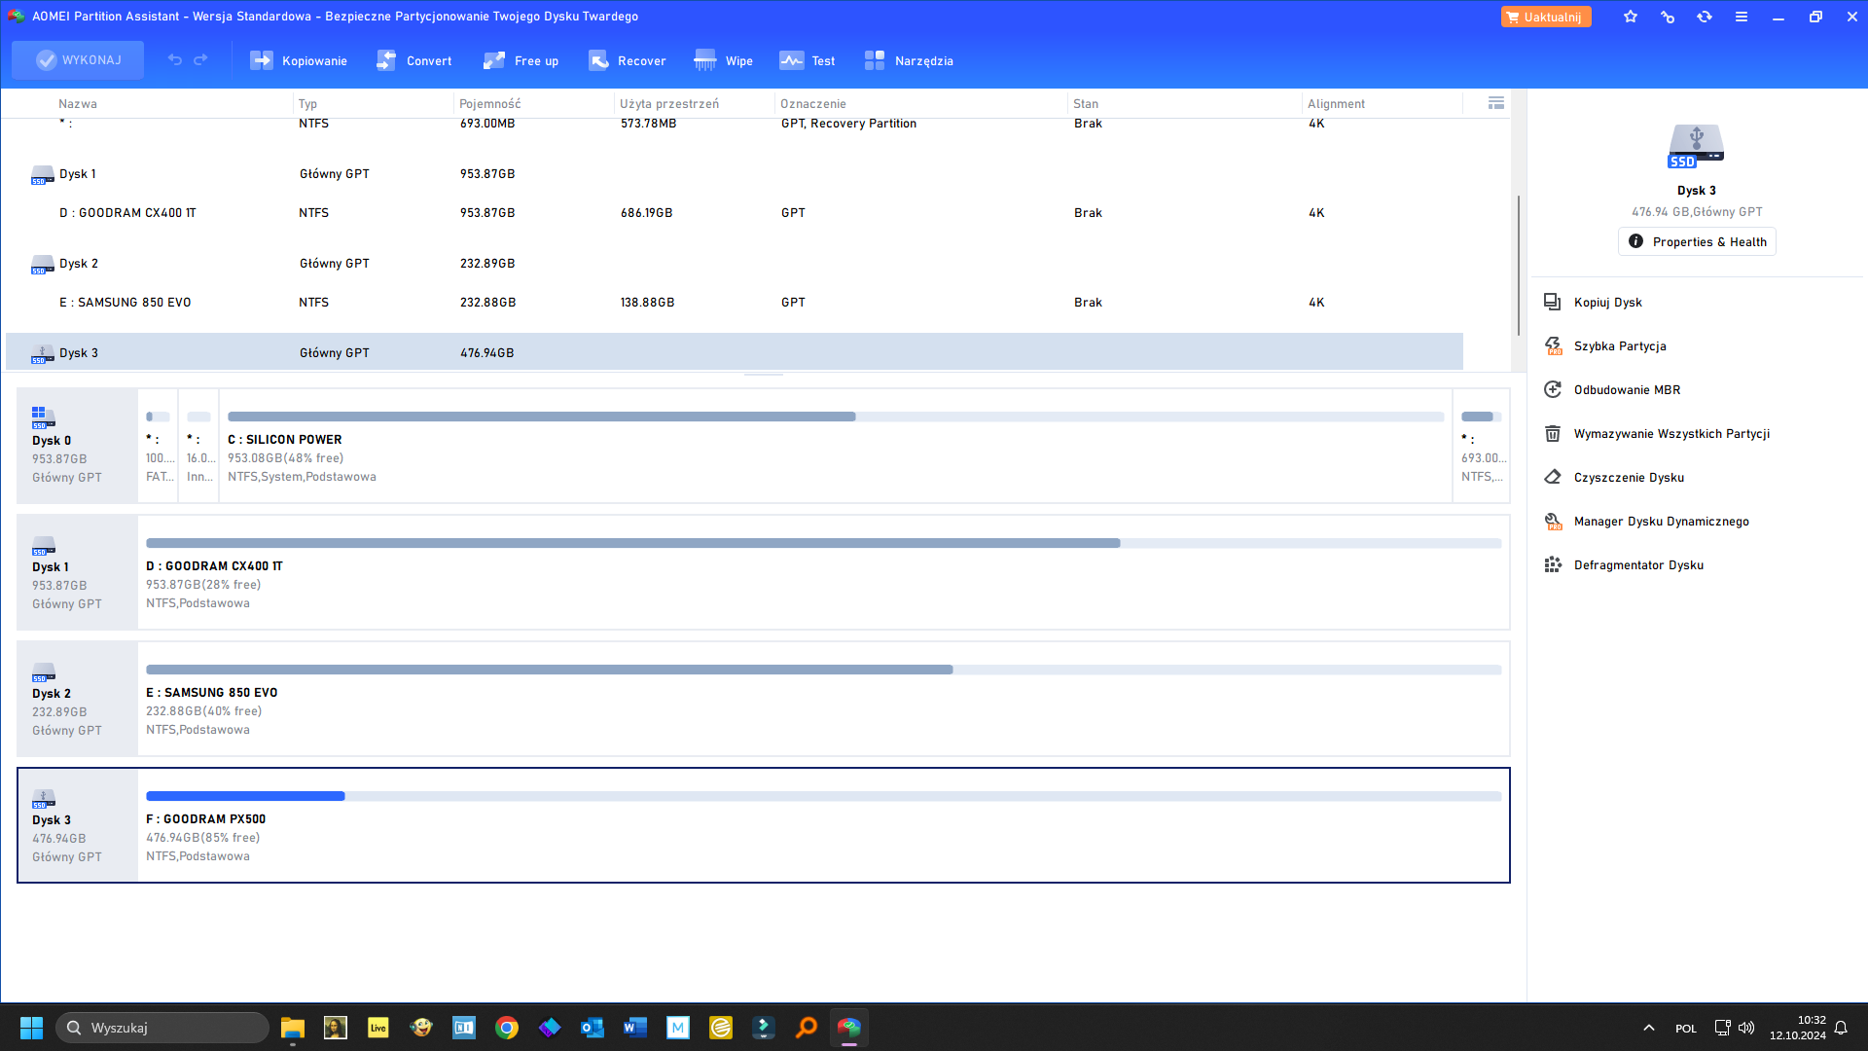Click the Użyta przestrzeń column header
The image size is (1868, 1051).
click(669, 104)
